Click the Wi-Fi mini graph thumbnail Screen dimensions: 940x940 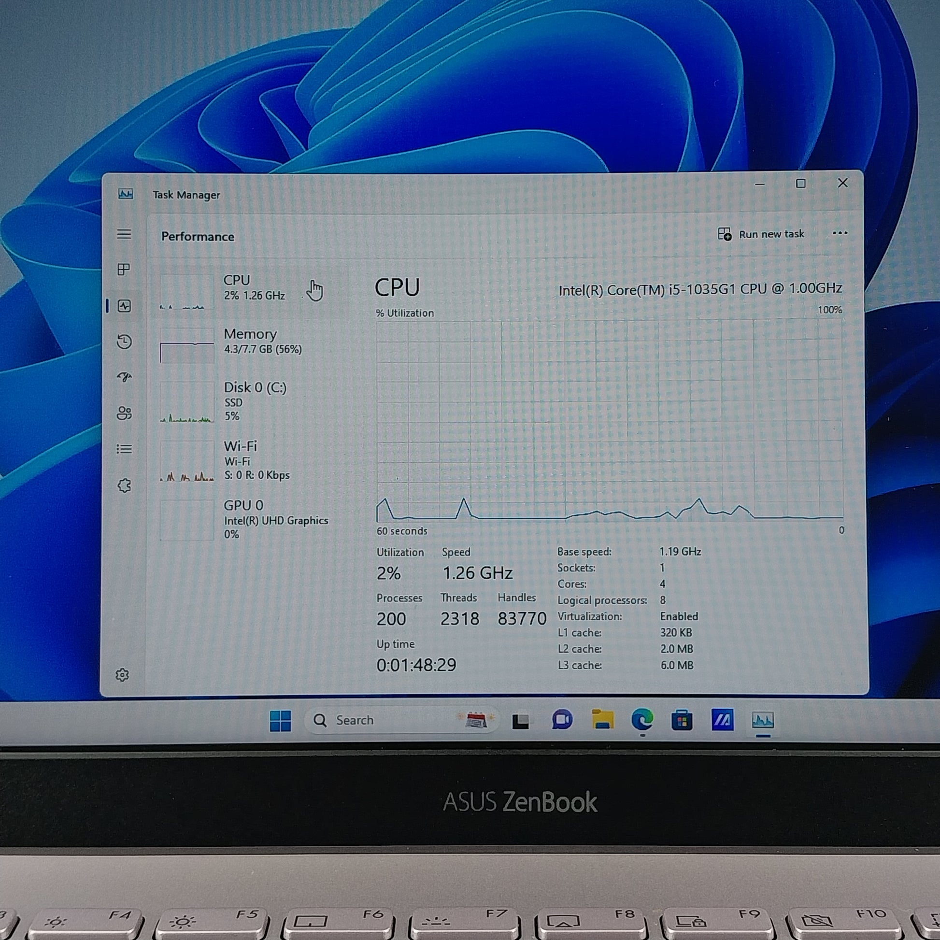click(187, 461)
